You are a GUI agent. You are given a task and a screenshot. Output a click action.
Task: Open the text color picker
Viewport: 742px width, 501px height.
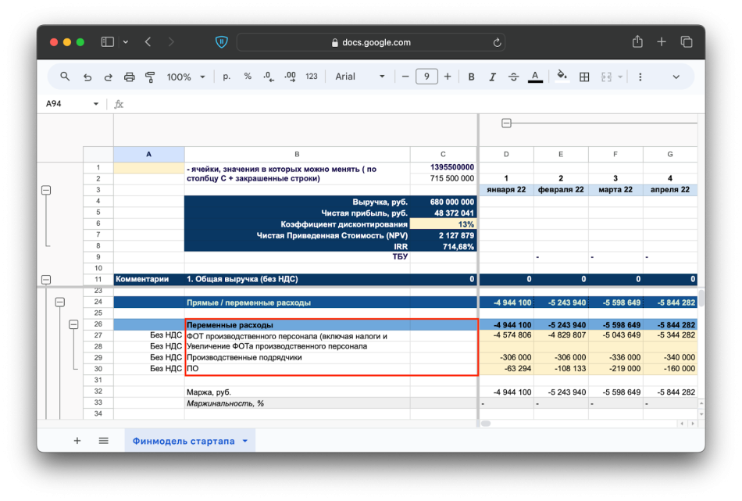point(535,77)
